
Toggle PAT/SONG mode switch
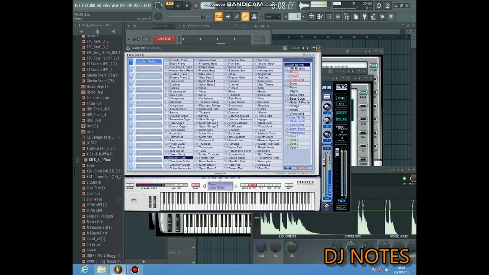point(170,5)
